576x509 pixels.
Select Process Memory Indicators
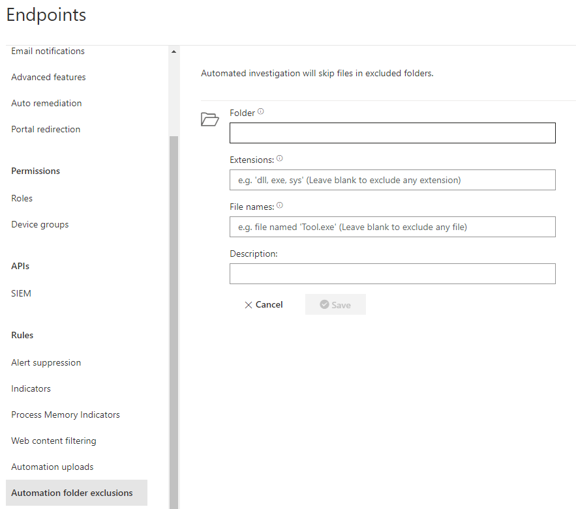click(65, 414)
